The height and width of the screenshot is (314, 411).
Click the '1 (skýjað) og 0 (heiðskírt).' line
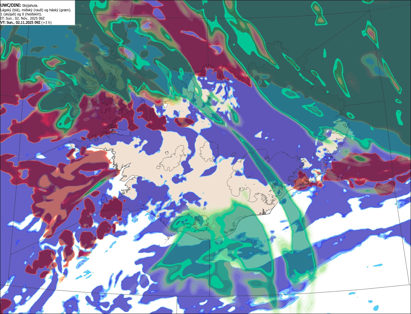(x=21, y=14)
